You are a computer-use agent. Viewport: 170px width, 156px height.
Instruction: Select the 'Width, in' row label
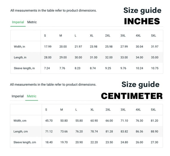[19, 47]
